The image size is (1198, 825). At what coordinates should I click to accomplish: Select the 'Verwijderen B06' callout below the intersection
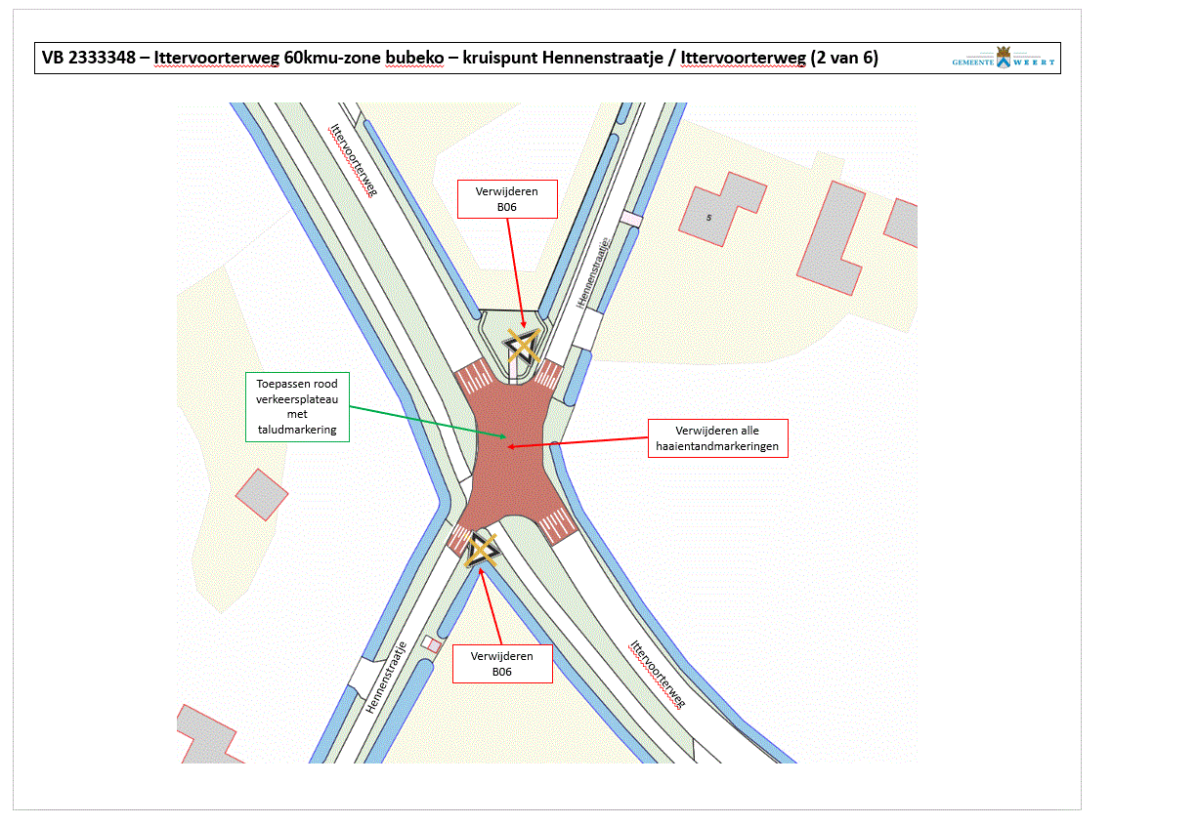click(502, 663)
